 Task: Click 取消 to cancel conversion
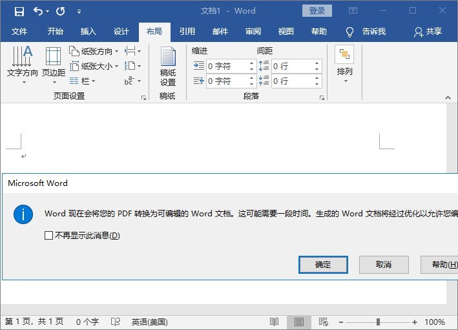pos(384,265)
